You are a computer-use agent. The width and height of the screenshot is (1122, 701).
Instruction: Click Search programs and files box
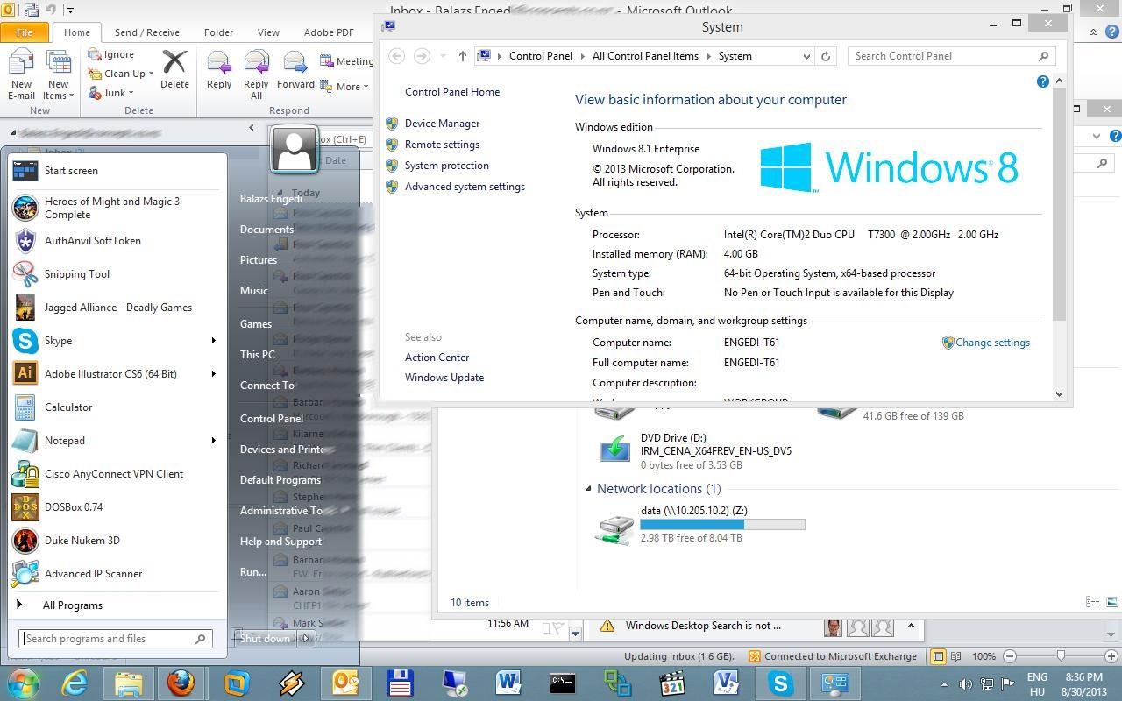coord(115,639)
